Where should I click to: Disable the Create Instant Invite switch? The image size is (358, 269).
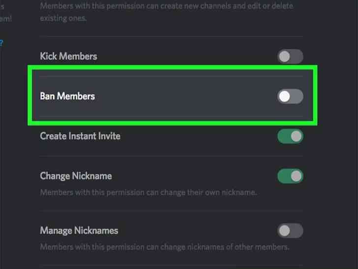pos(290,136)
